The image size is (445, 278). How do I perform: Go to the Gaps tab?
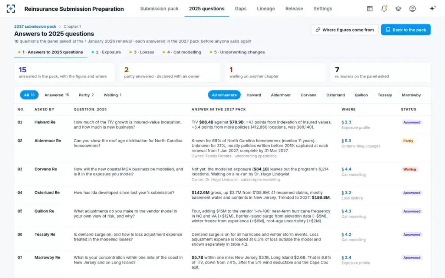point(241,9)
